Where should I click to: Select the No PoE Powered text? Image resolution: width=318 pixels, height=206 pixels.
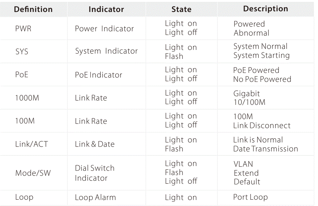(x=262, y=79)
